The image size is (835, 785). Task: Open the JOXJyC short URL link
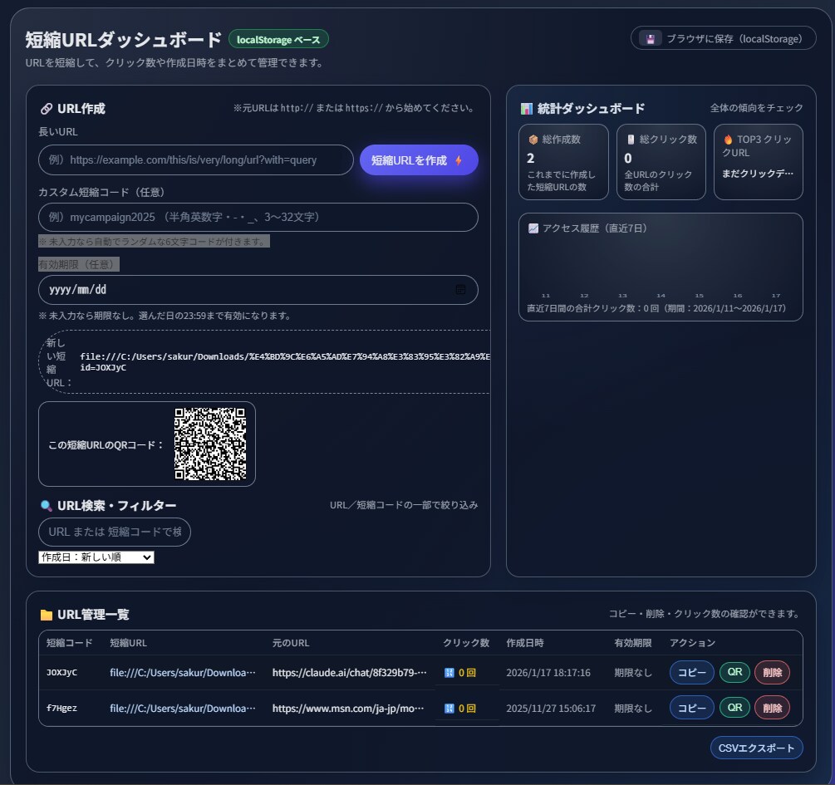(183, 673)
